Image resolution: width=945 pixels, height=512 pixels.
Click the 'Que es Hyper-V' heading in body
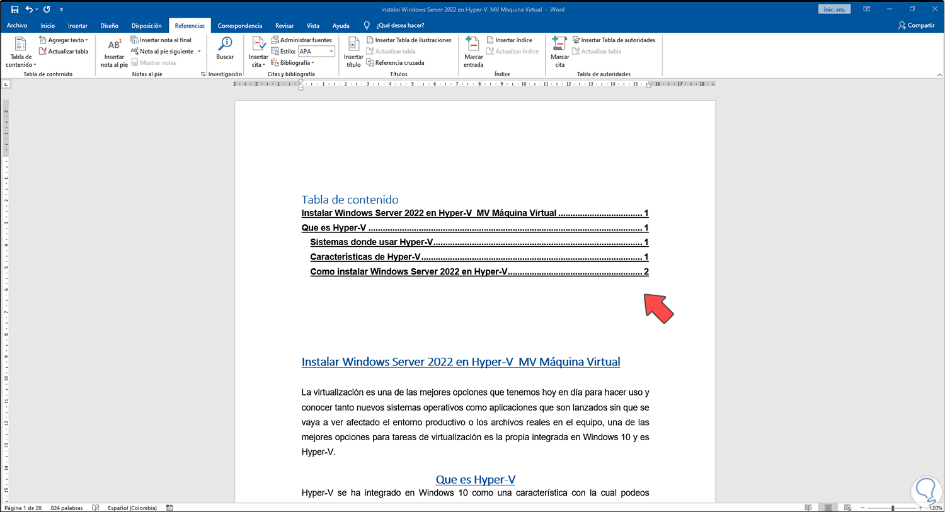[476, 480]
